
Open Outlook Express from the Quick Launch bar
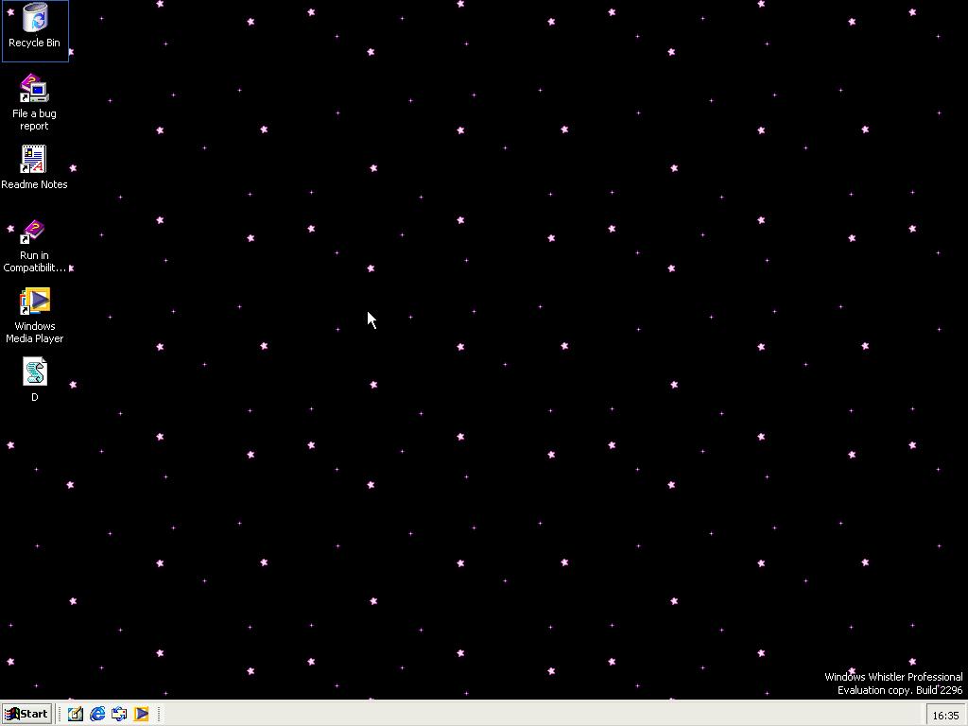(x=119, y=714)
